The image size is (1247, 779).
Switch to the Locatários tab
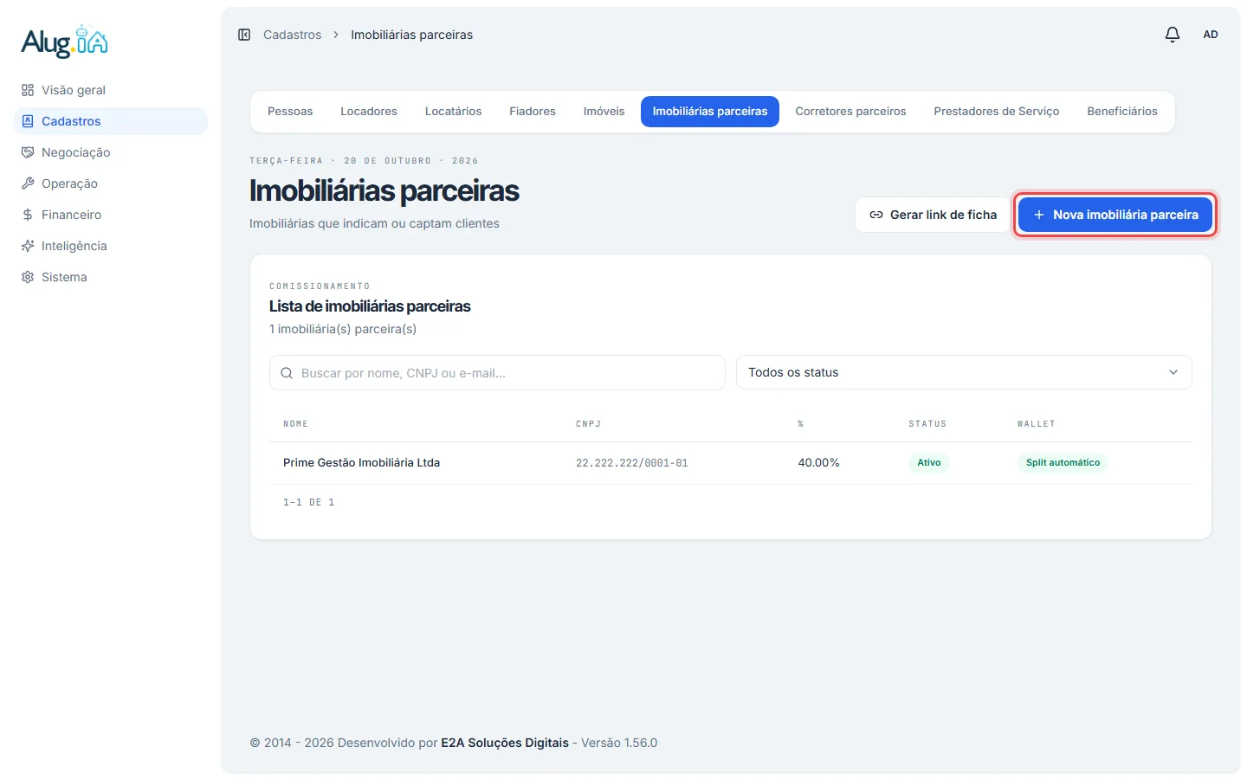453,112
